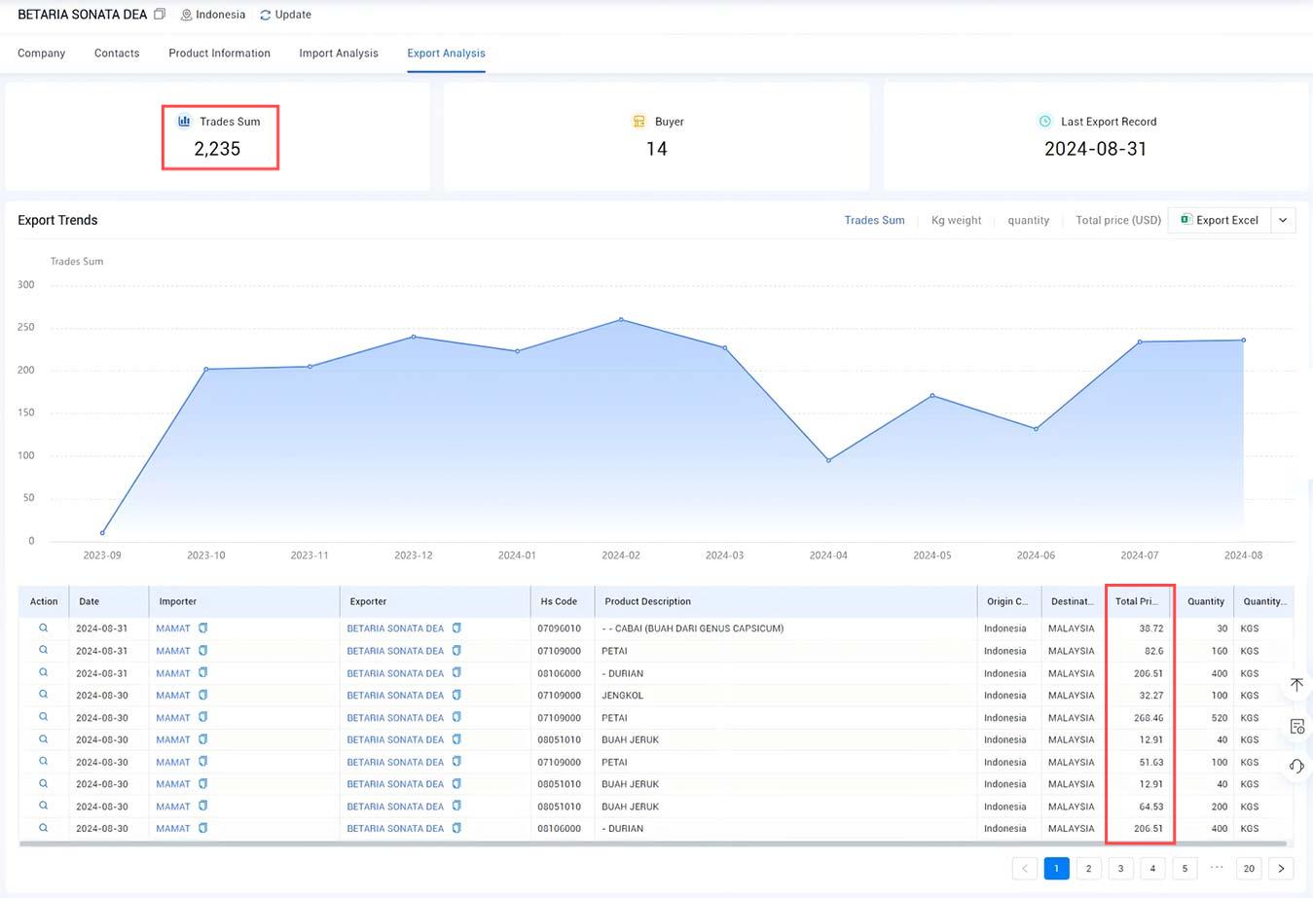Open the Product Information tab
Image resolution: width=1313 pixels, height=898 pixels.
pos(219,54)
